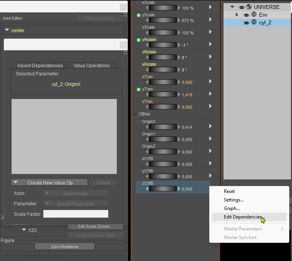This screenshot has width=292, height=261.
Task: Click the OriginY dial slider
Action: 163,139
